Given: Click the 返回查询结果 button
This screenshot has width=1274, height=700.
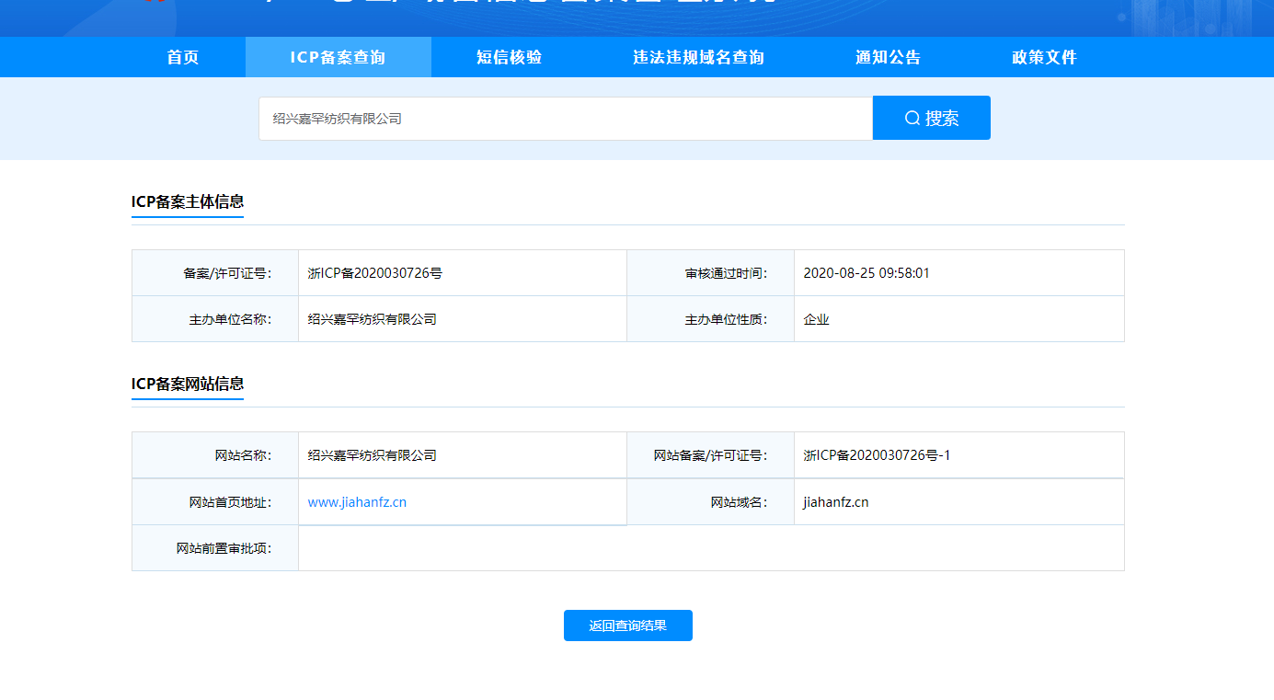Looking at the screenshot, I should tap(628, 625).
